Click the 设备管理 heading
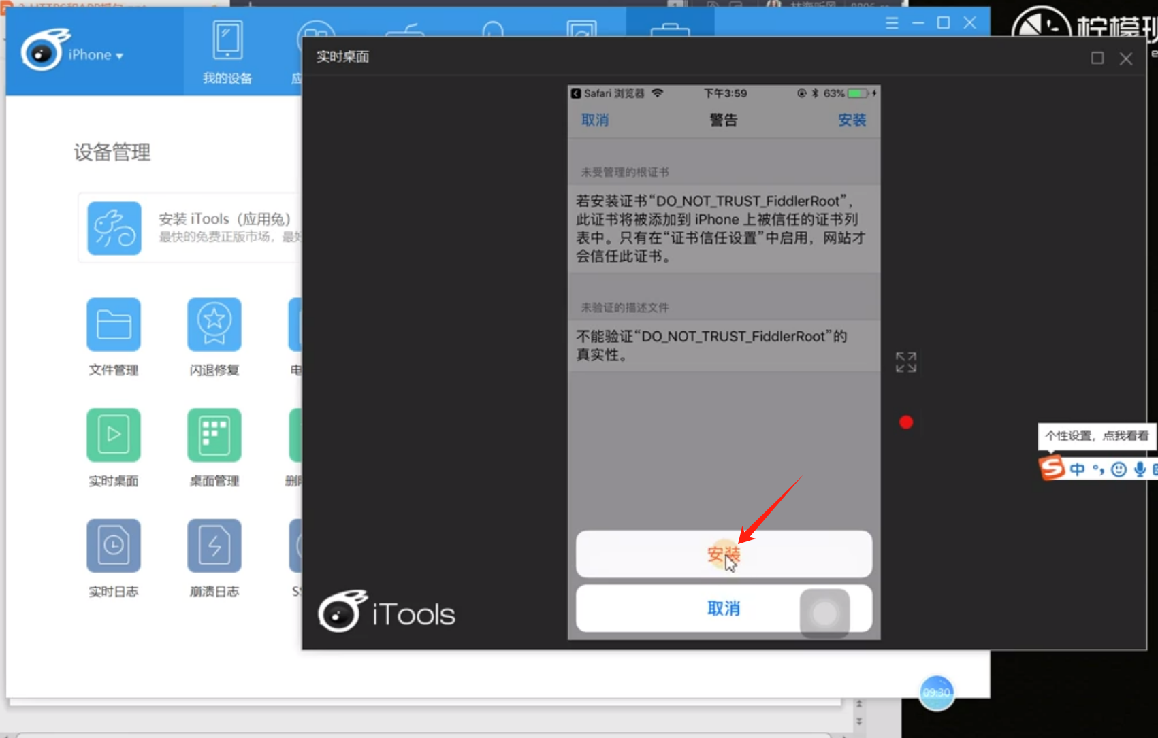Screen dimensions: 1158x738 pyautogui.click(x=112, y=152)
